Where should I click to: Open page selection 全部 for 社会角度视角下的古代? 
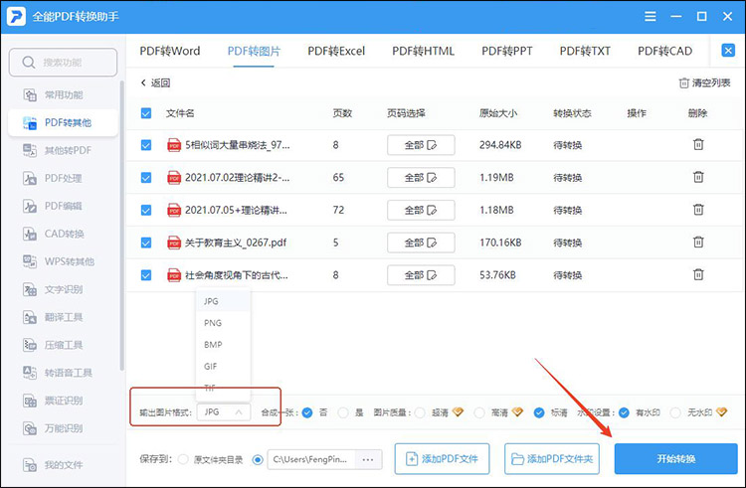tap(421, 275)
